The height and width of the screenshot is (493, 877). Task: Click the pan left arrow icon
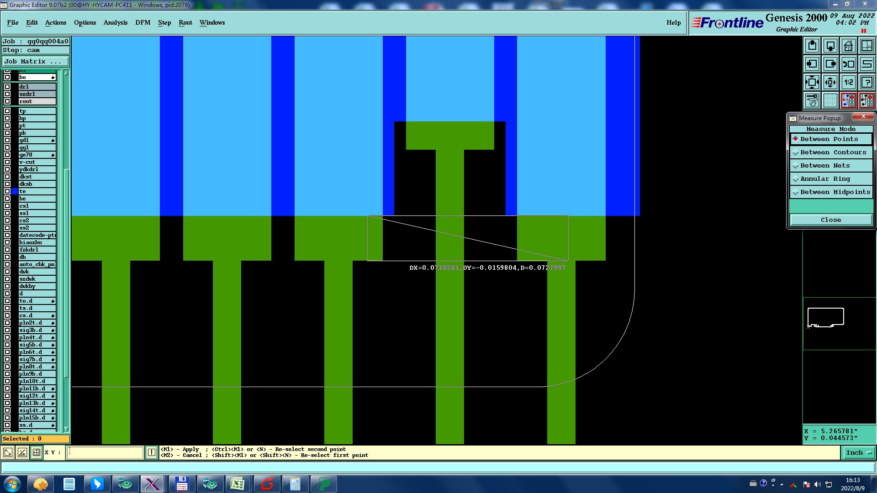(812, 64)
